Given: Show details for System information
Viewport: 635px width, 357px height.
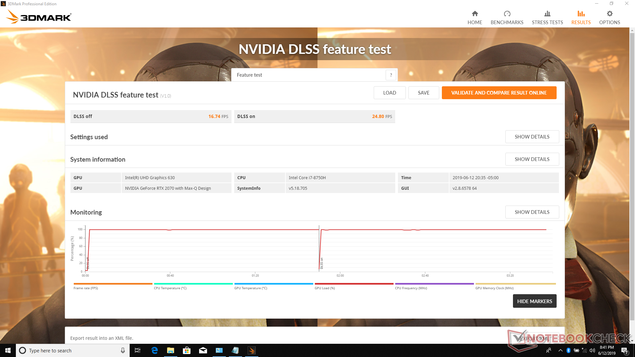Looking at the screenshot, I should [x=532, y=159].
